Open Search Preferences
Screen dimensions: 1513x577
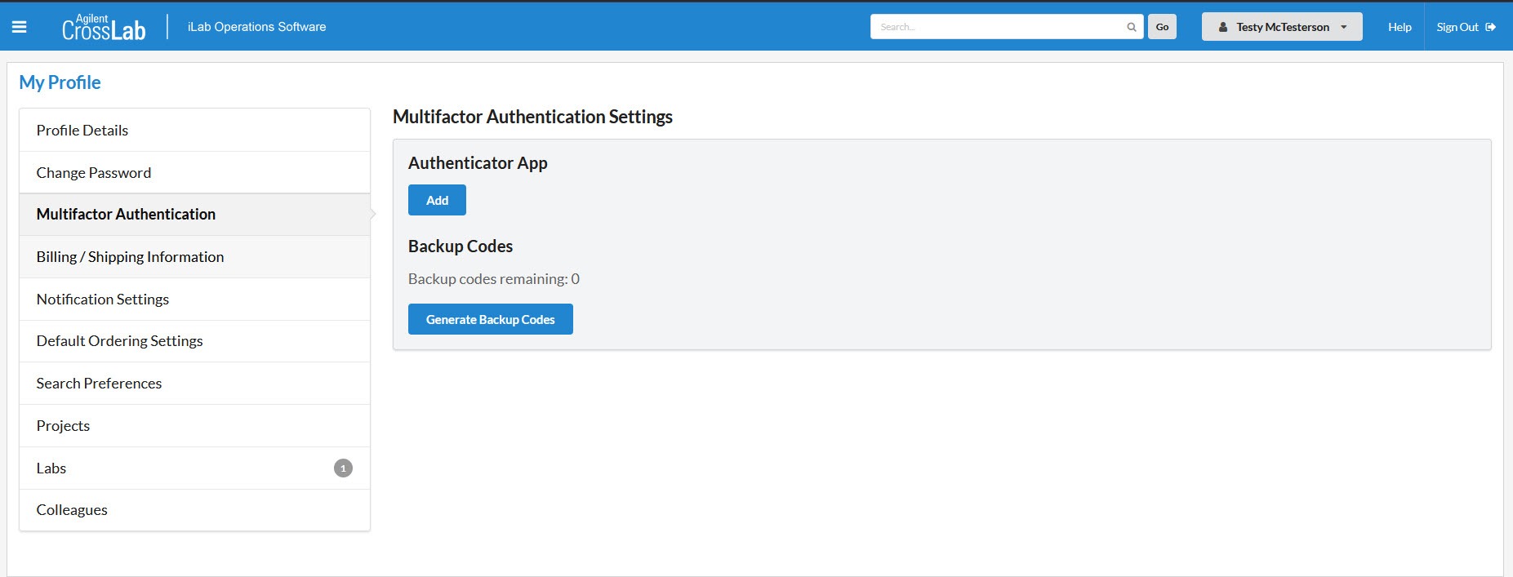click(x=99, y=384)
